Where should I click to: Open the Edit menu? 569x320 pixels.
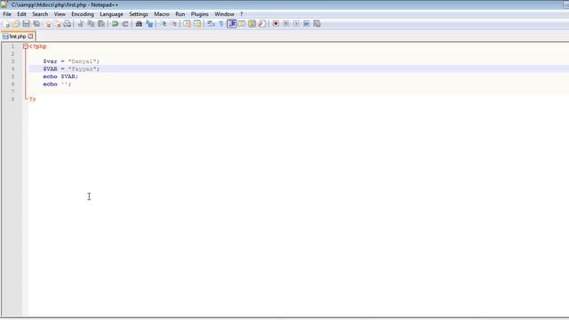[21, 14]
